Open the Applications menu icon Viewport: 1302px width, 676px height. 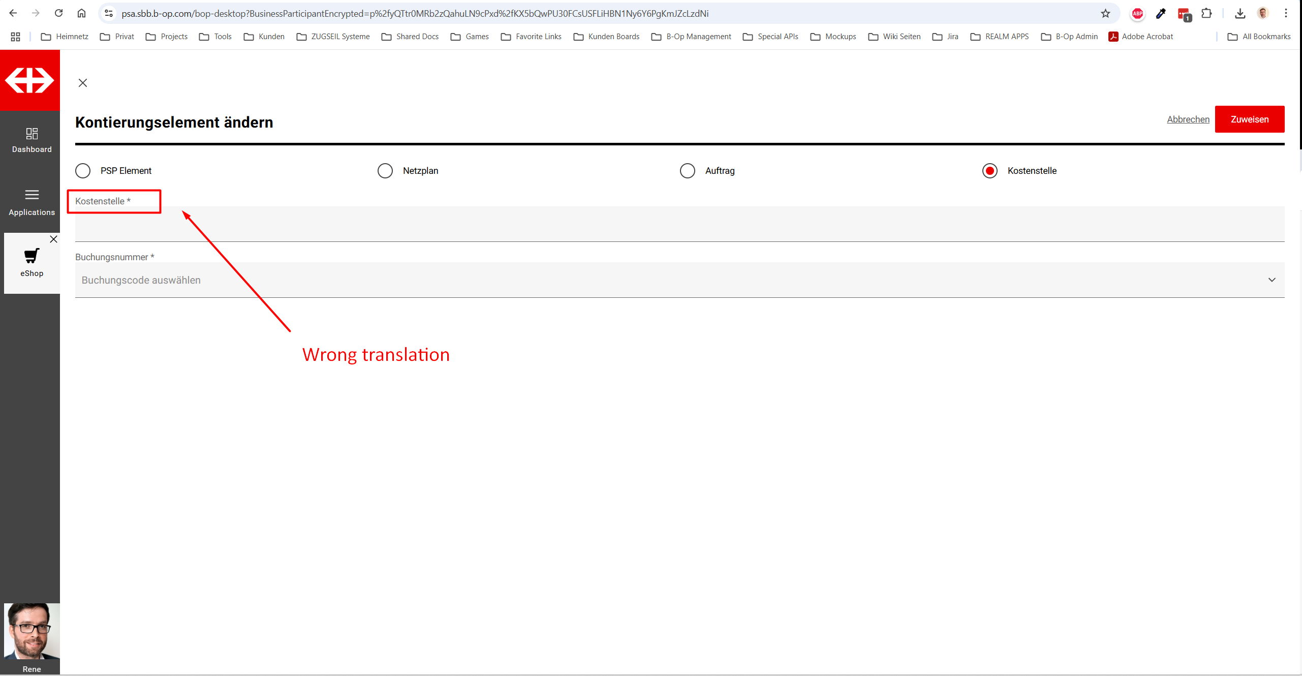(32, 195)
